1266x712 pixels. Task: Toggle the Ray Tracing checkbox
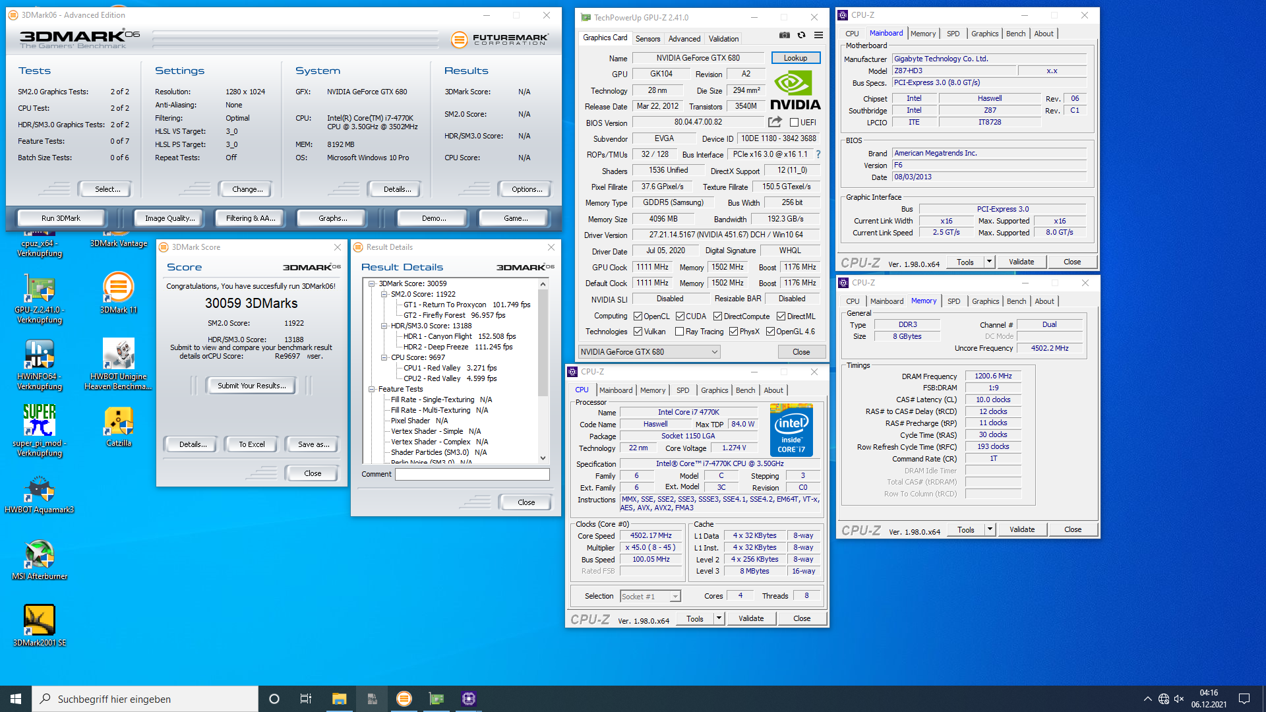pyautogui.click(x=679, y=332)
